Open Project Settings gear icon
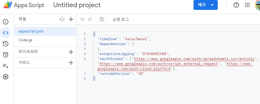 [x=6, y=77]
